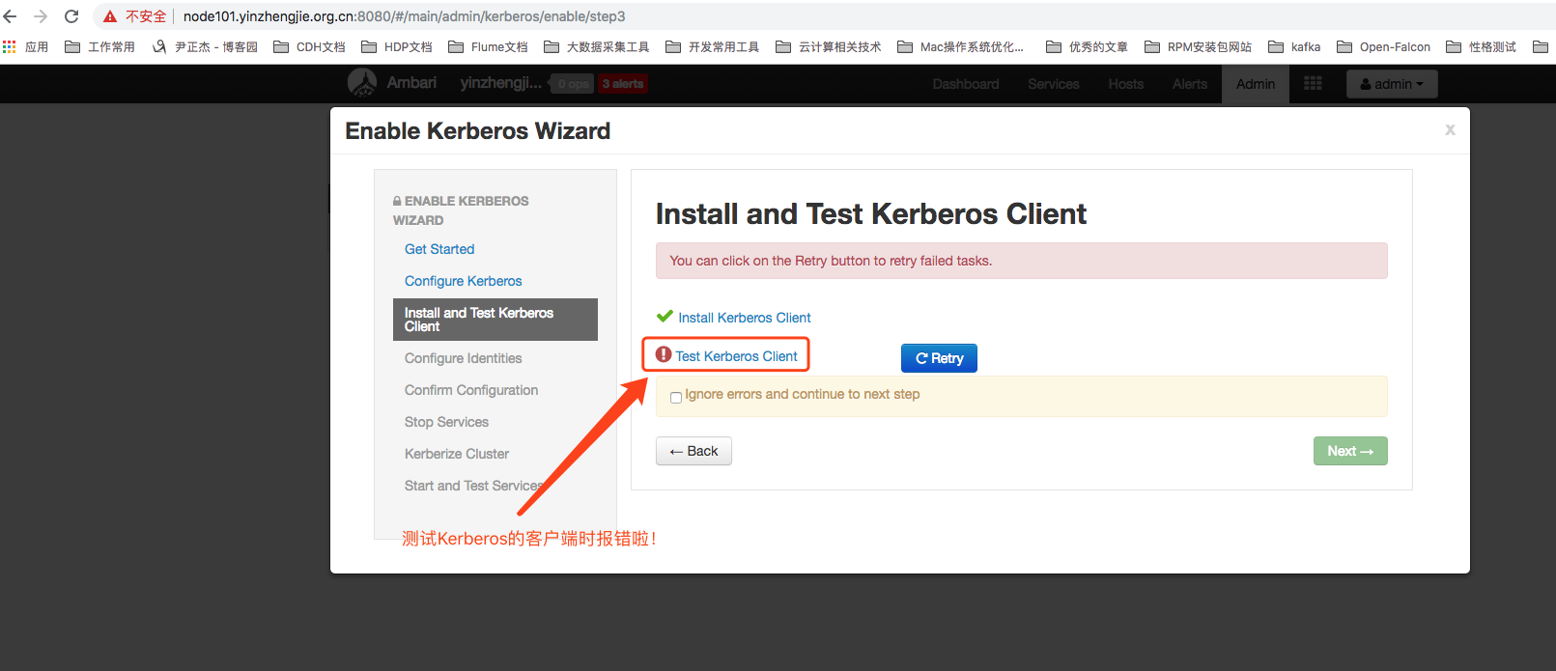The width and height of the screenshot is (1556, 671).
Task: Open the Test Kerberos Client task link
Action: (736, 356)
